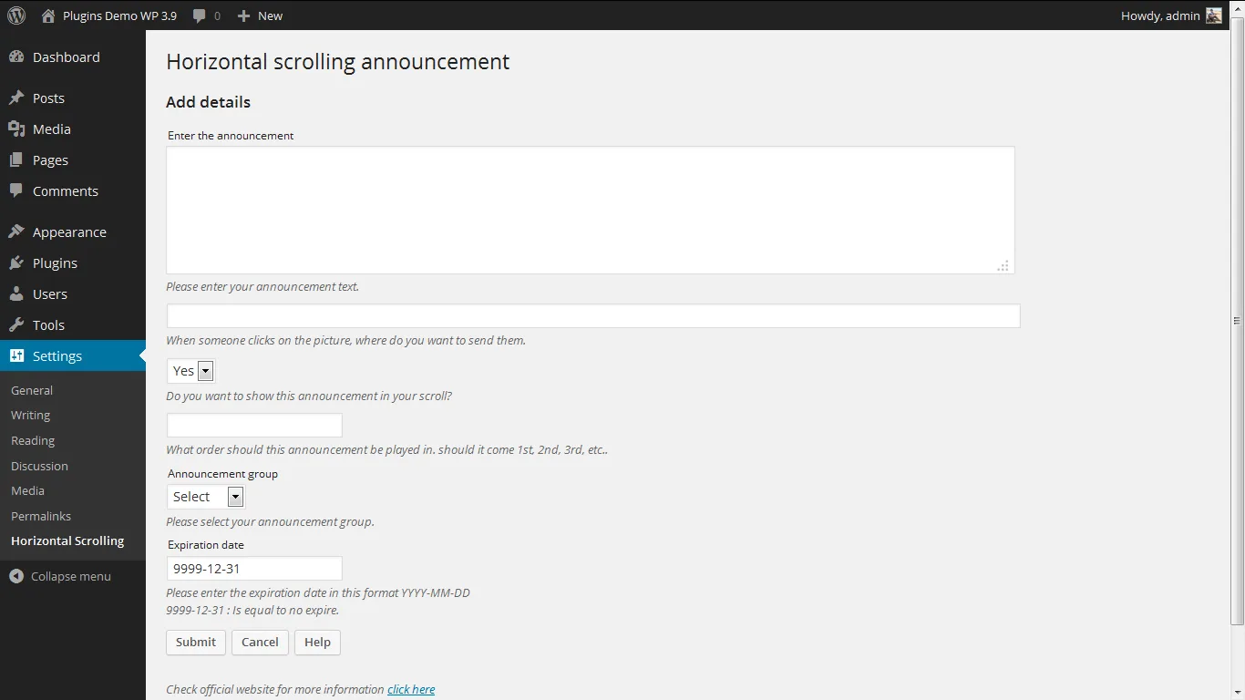Open the comments bubble icon in admin bar

point(200,15)
